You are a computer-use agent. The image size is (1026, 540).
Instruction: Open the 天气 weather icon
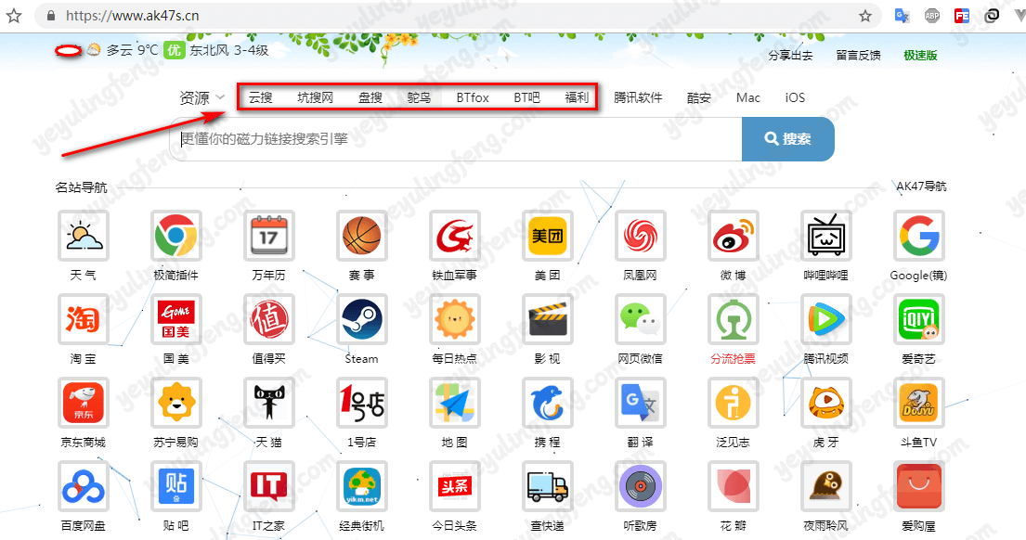point(83,236)
